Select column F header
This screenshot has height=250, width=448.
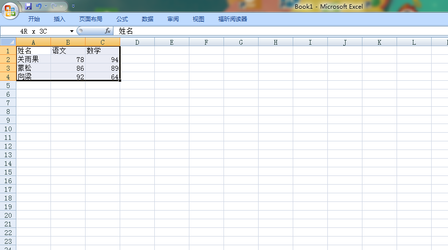pos(206,43)
